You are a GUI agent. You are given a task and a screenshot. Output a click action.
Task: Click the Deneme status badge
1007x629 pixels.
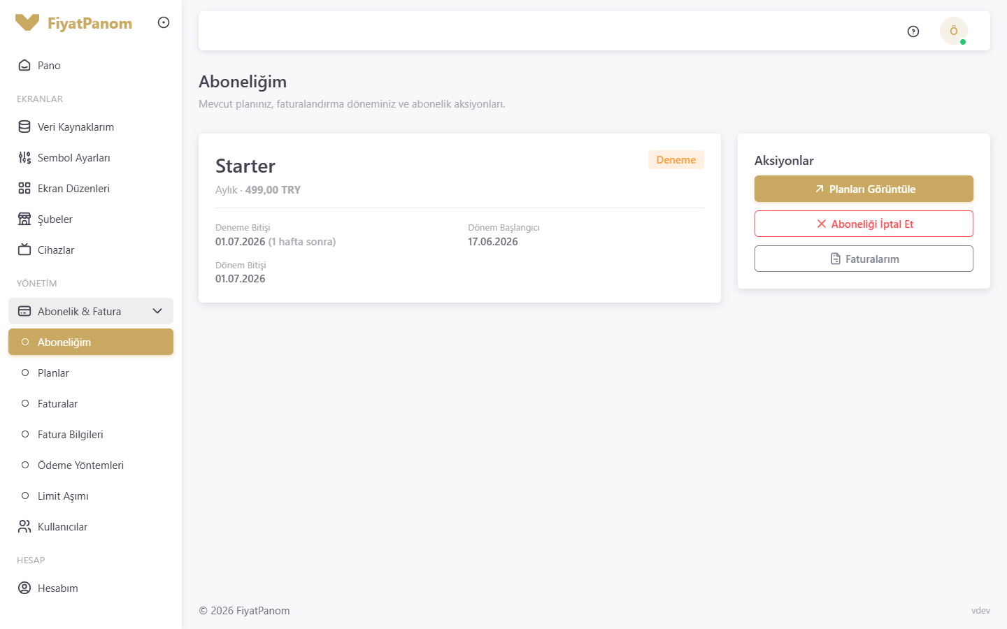[676, 159]
